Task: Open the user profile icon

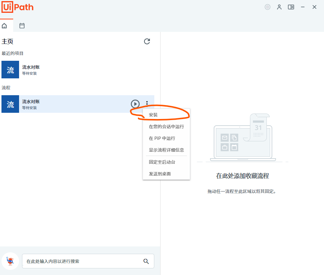Action: (279, 7)
